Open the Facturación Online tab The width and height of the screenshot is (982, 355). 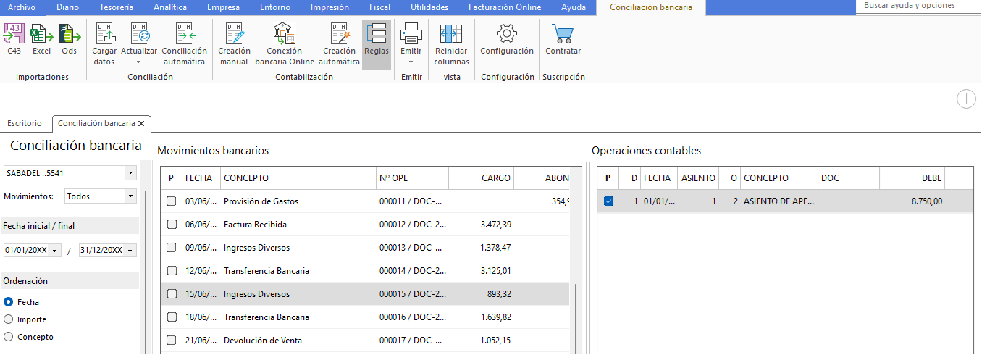[505, 7]
